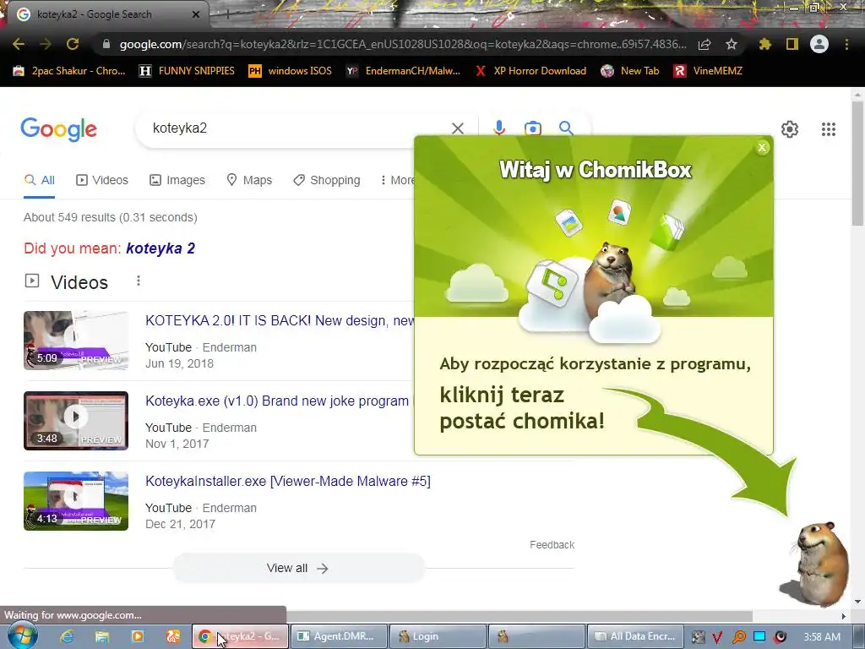This screenshot has height=649, width=865.
Task: Open the Google apps grid
Action: click(828, 129)
